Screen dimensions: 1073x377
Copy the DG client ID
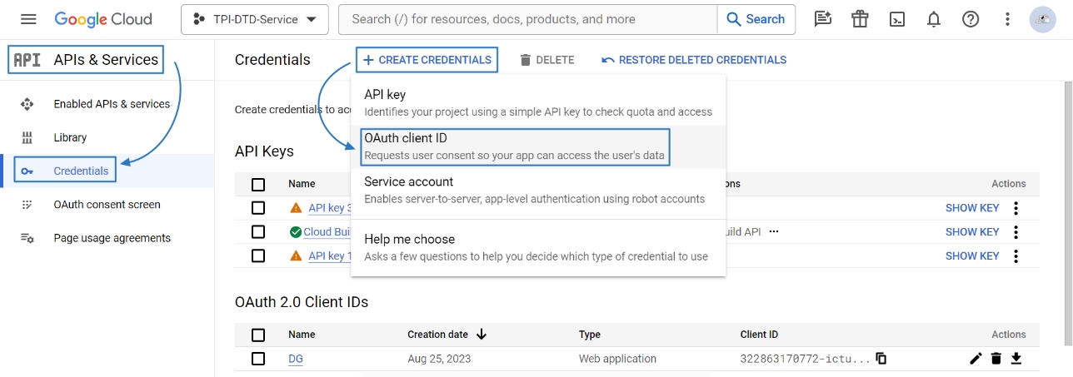[x=881, y=359]
